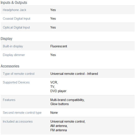The height and width of the screenshot is (136, 136).
Task: Click the Included accessories label
Action: tap(18, 122)
